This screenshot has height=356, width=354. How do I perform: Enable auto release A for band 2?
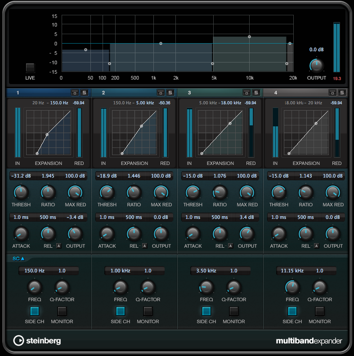coord(144,246)
